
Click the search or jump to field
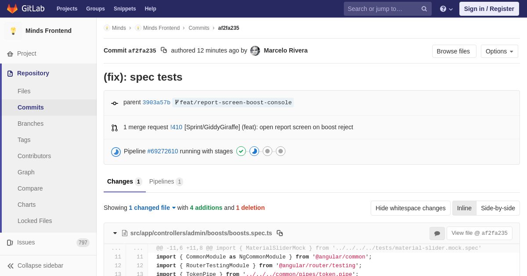381,9
